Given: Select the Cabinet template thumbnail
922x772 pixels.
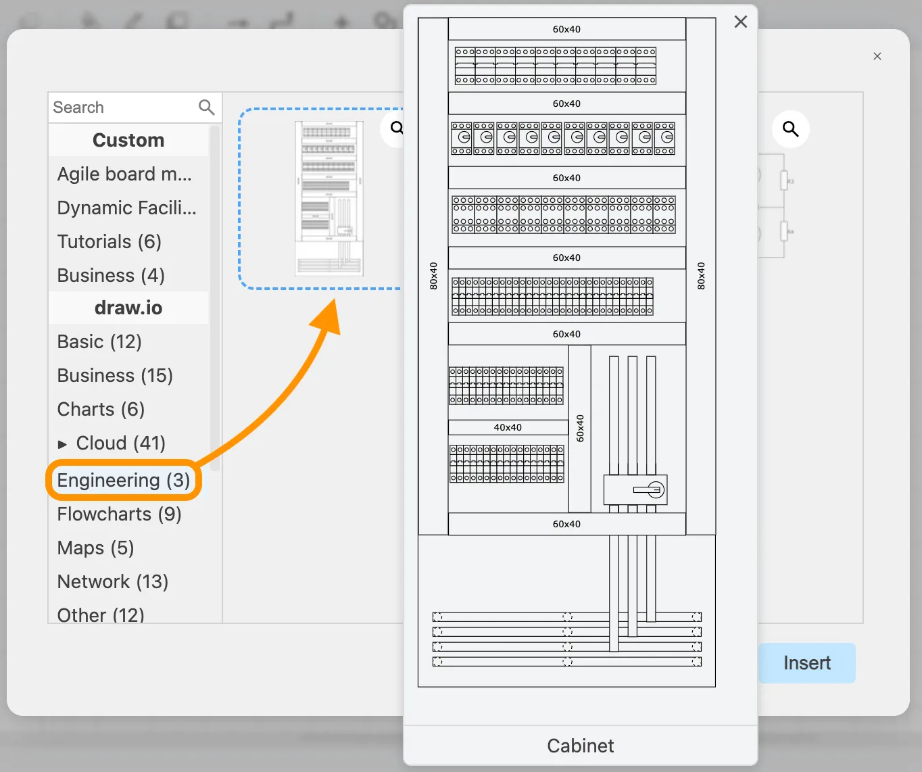Looking at the screenshot, I should click(x=329, y=199).
